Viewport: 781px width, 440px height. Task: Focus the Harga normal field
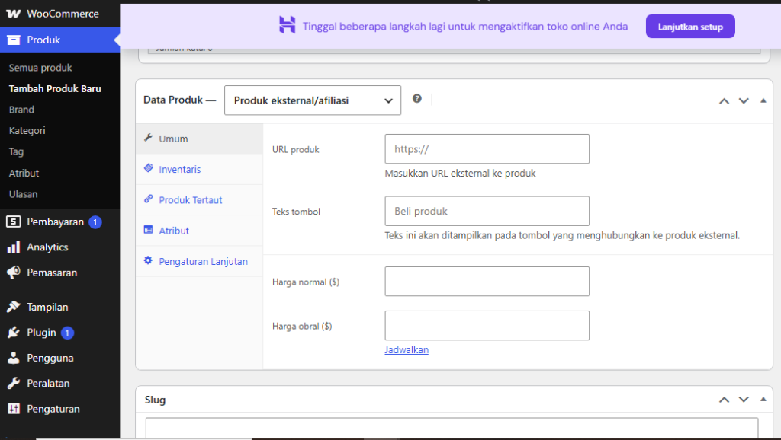point(487,282)
